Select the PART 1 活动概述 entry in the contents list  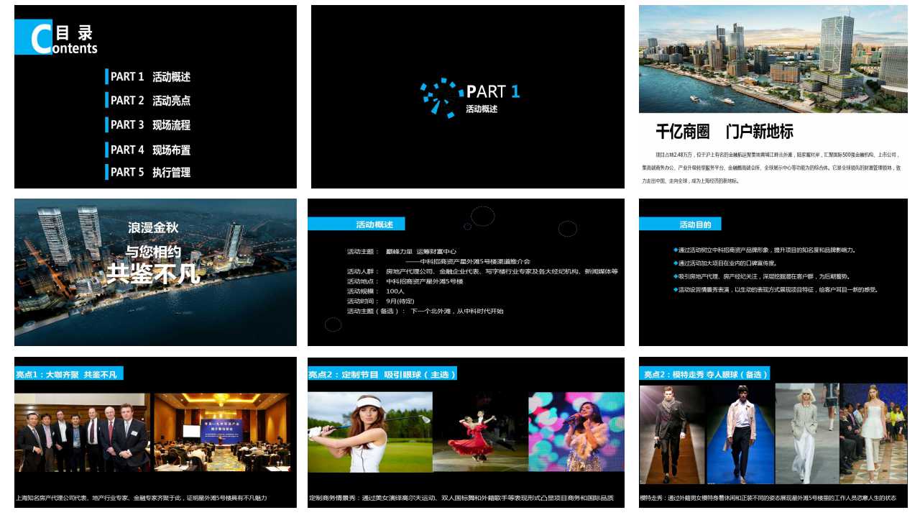[x=149, y=77]
